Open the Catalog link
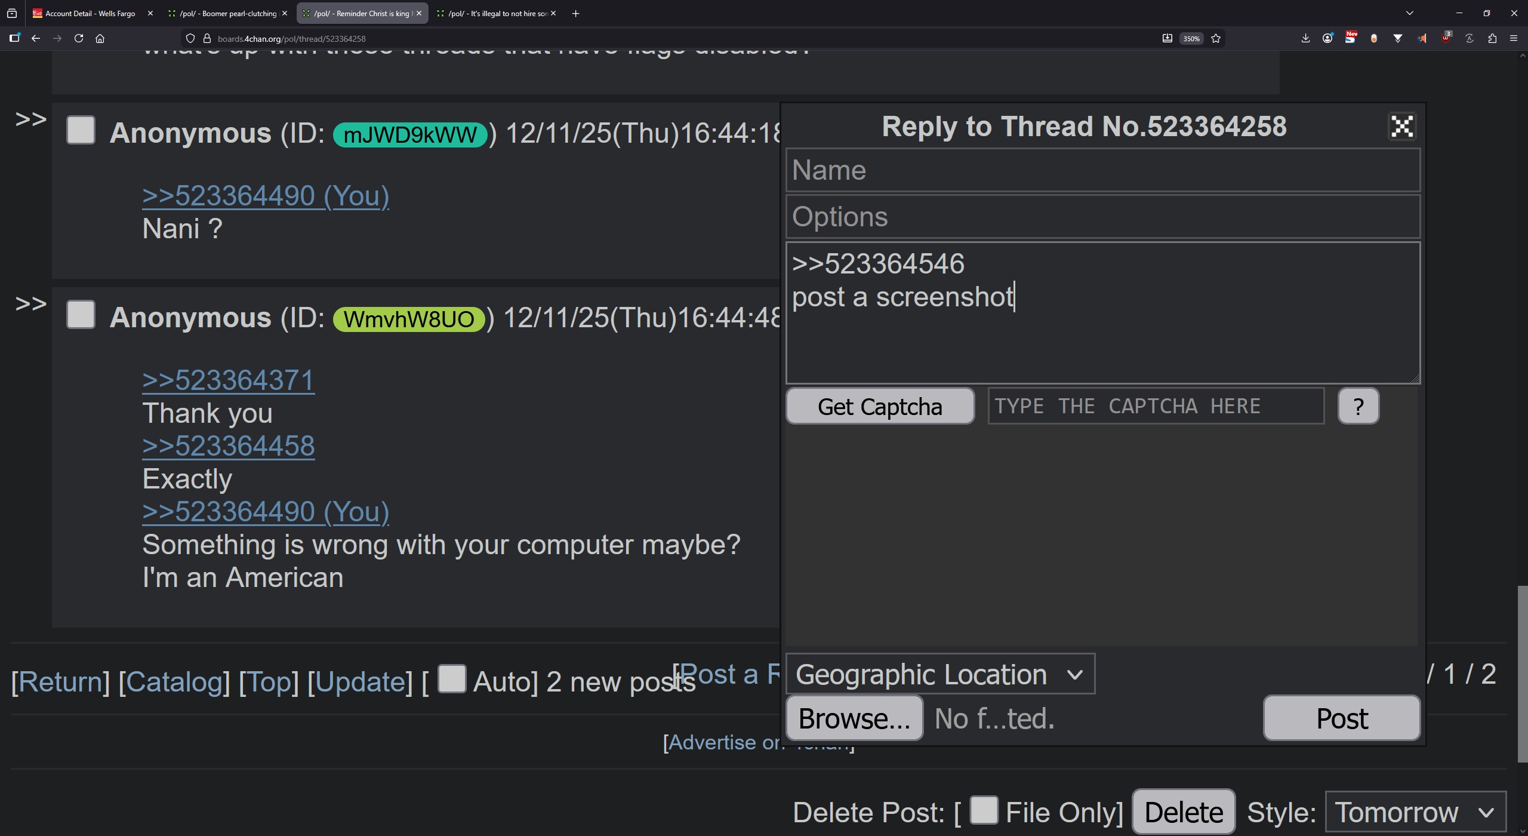The height and width of the screenshot is (836, 1528). pos(174,682)
